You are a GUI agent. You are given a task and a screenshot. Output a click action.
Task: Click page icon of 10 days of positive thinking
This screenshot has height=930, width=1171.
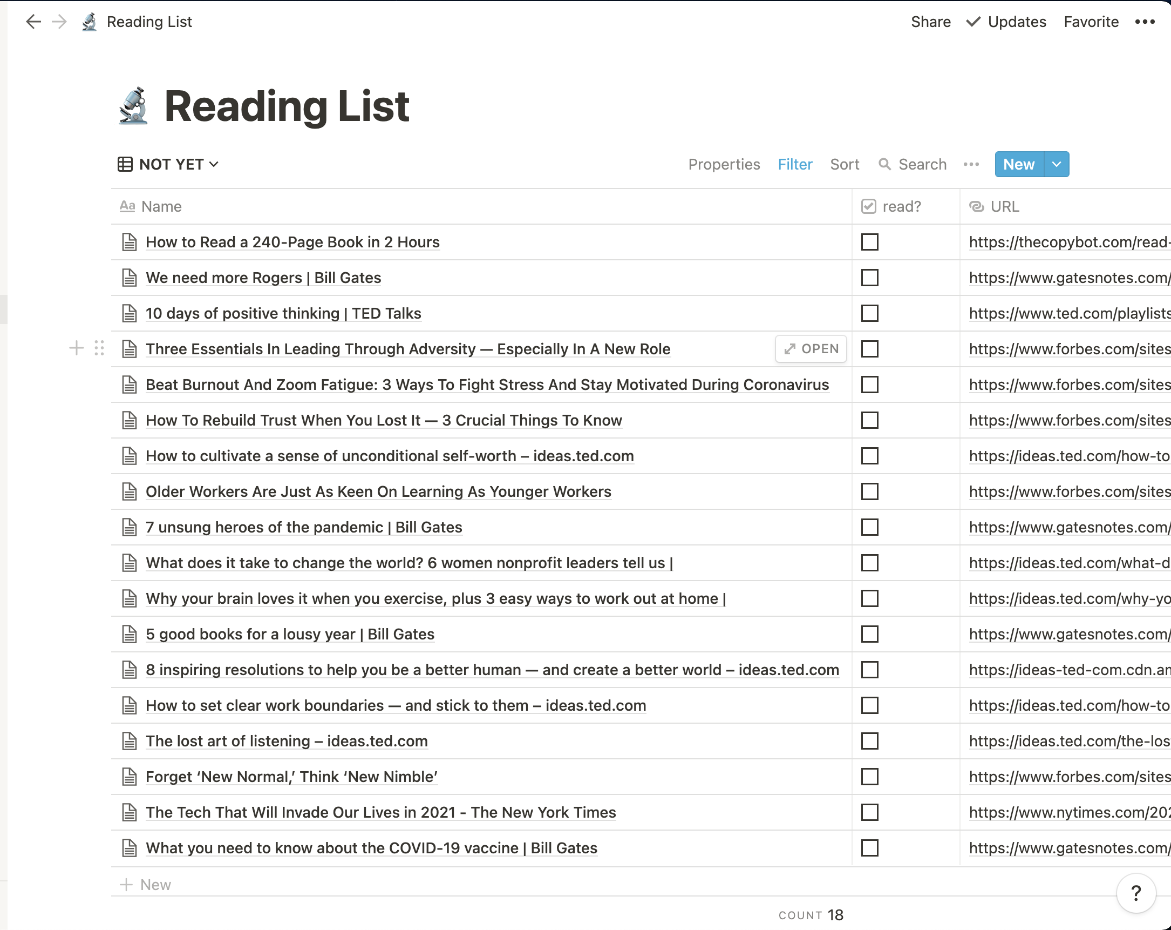click(130, 313)
